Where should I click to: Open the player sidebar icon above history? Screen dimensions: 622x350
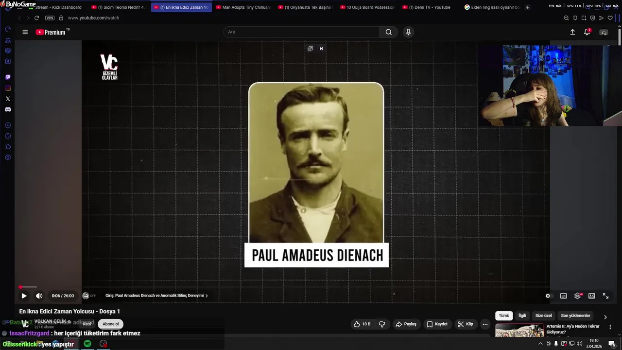[x=8, y=125]
